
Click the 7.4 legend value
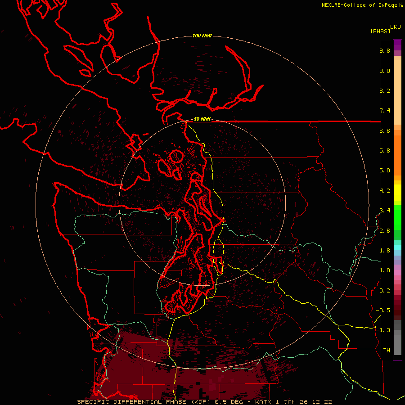385,111
